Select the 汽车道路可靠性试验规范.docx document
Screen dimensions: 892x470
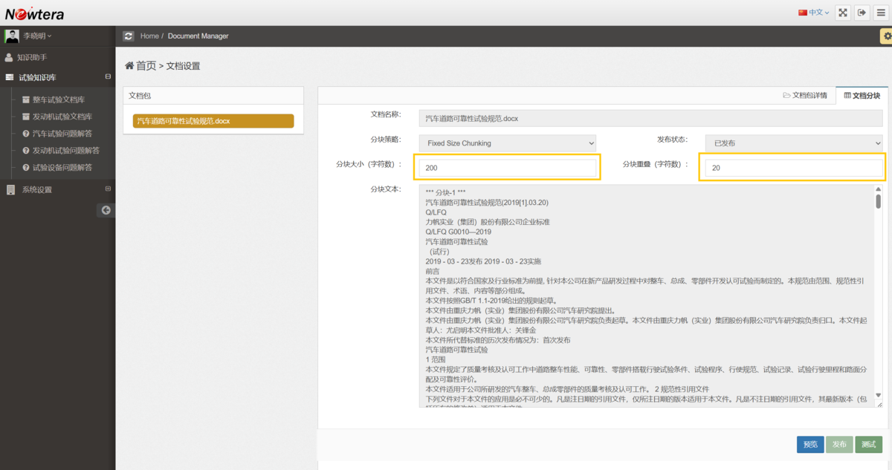coord(213,121)
